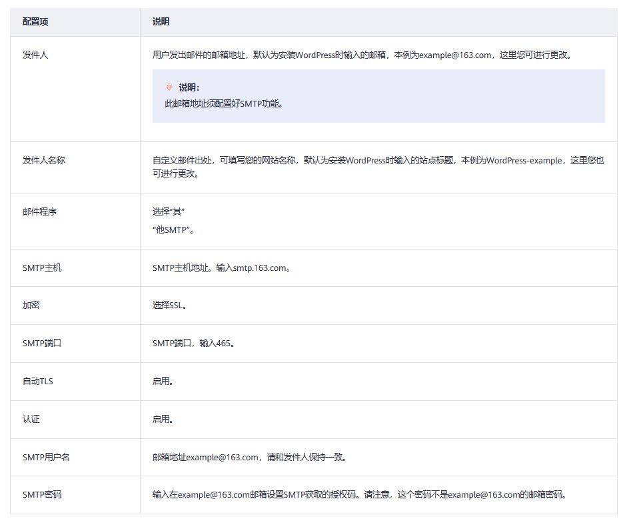Screen dimensions: 627x521
Task: Select the SMTP端口 row label
Action: 41,343
